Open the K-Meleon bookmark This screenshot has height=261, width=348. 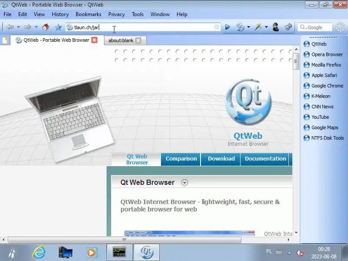317,96
